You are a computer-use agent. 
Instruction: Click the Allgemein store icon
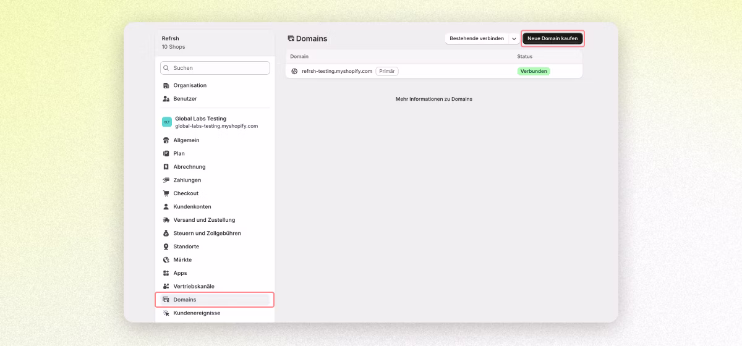tap(166, 140)
